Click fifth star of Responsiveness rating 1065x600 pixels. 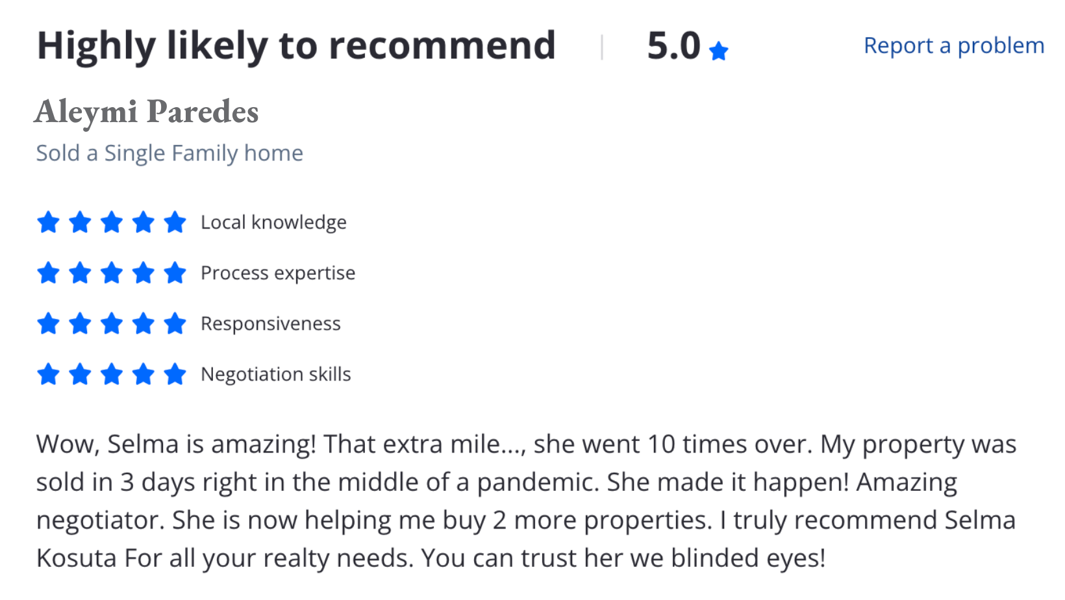(x=175, y=323)
